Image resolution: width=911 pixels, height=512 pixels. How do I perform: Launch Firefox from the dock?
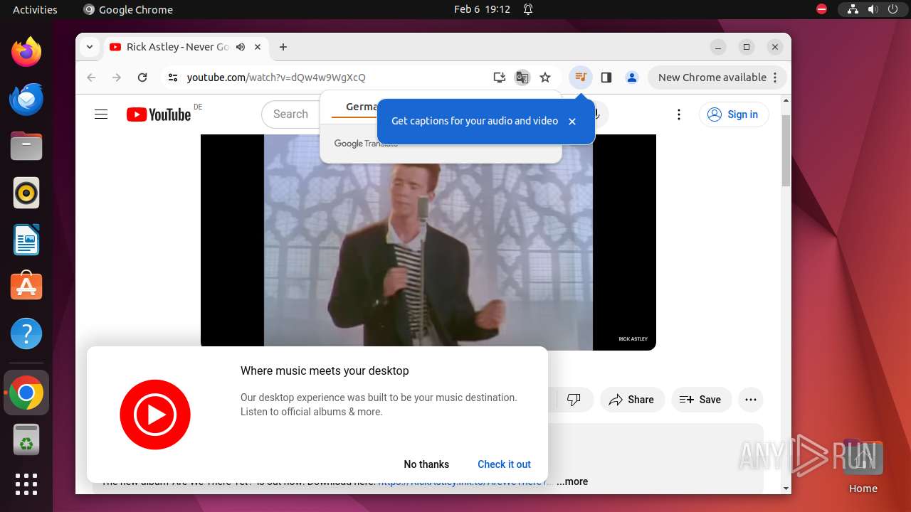pos(26,52)
